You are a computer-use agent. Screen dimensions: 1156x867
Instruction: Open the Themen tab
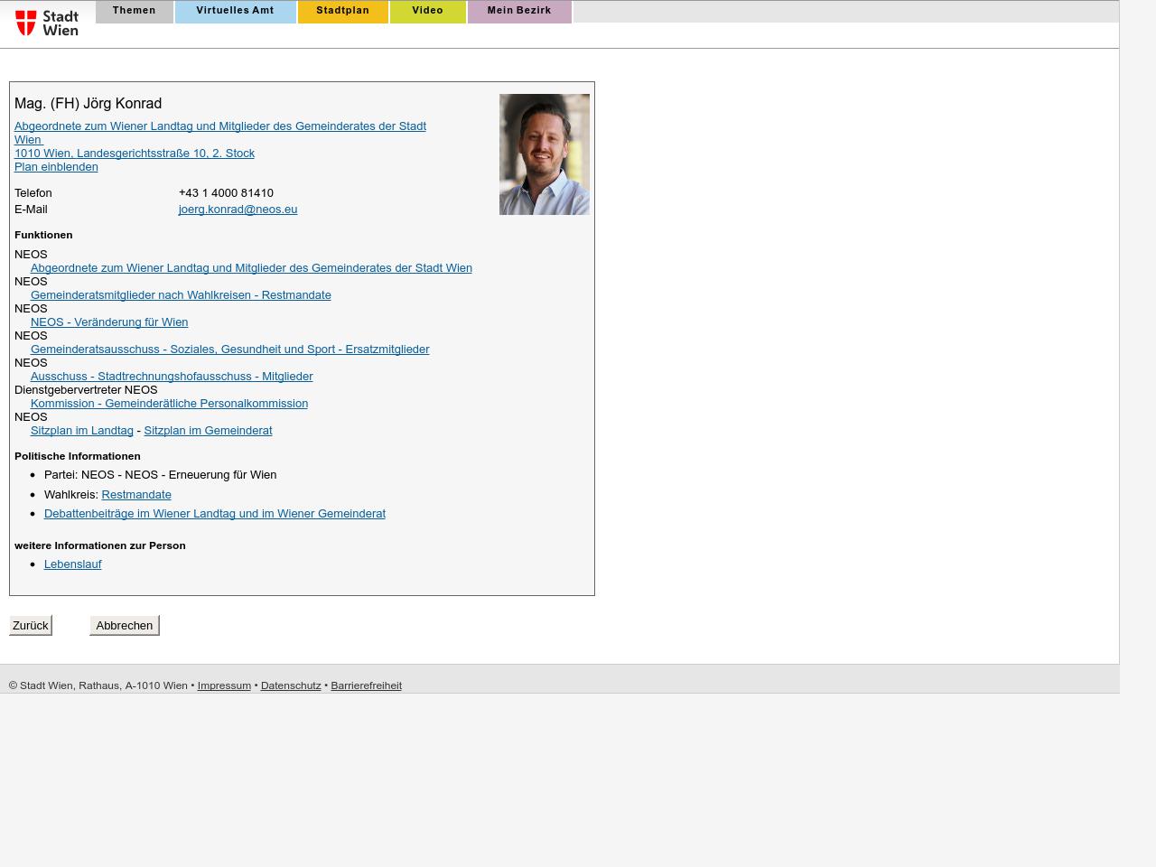pyautogui.click(x=135, y=12)
